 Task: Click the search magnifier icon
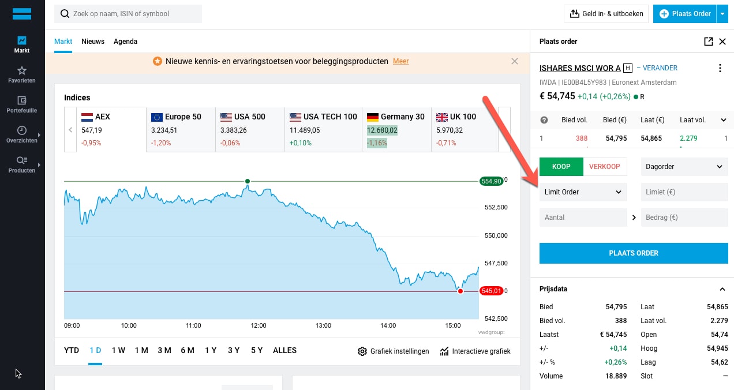coord(65,14)
